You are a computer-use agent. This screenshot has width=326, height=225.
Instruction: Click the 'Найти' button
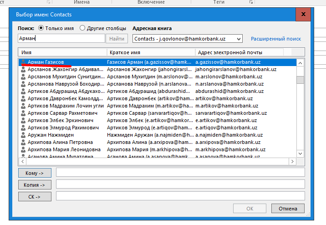[x=117, y=39]
